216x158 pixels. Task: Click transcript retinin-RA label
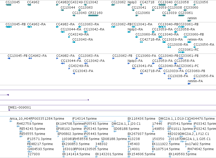pyautogui.click(x=195, y=40)
